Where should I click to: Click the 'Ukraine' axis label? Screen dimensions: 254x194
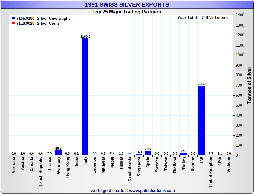click(193, 164)
